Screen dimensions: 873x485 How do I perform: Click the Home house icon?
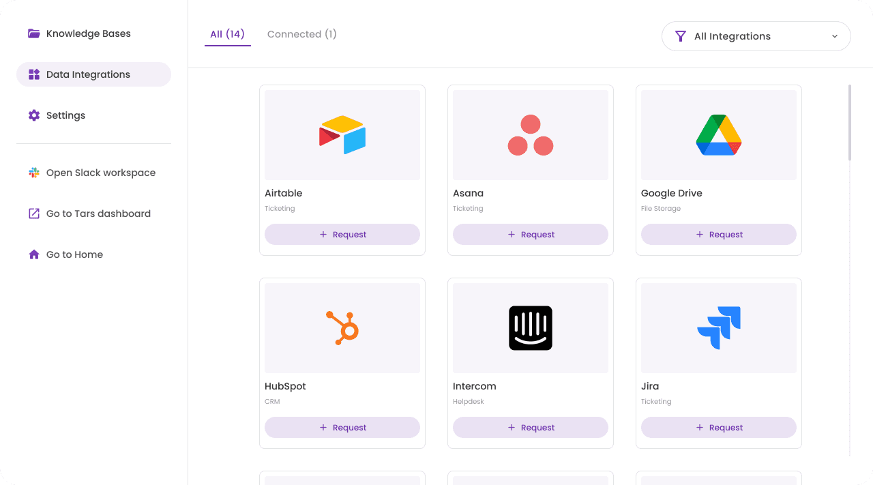coord(34,254)
